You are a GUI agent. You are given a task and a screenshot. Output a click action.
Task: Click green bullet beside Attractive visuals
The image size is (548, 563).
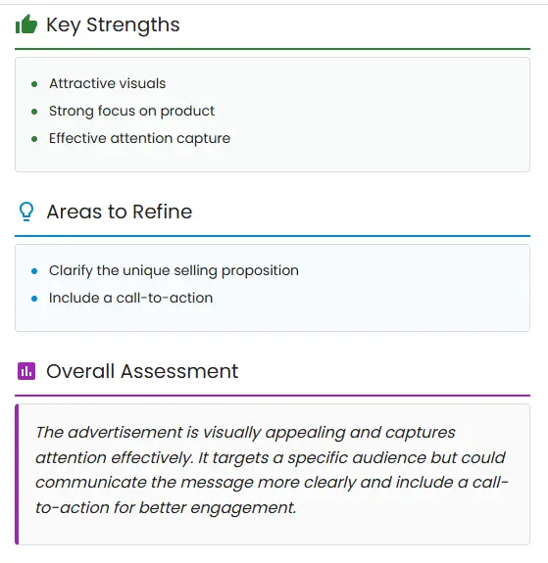pos(34,84)
